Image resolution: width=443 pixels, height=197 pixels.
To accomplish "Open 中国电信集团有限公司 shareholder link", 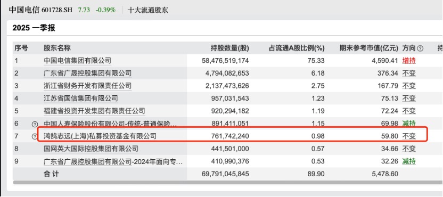I will [77, 61].
